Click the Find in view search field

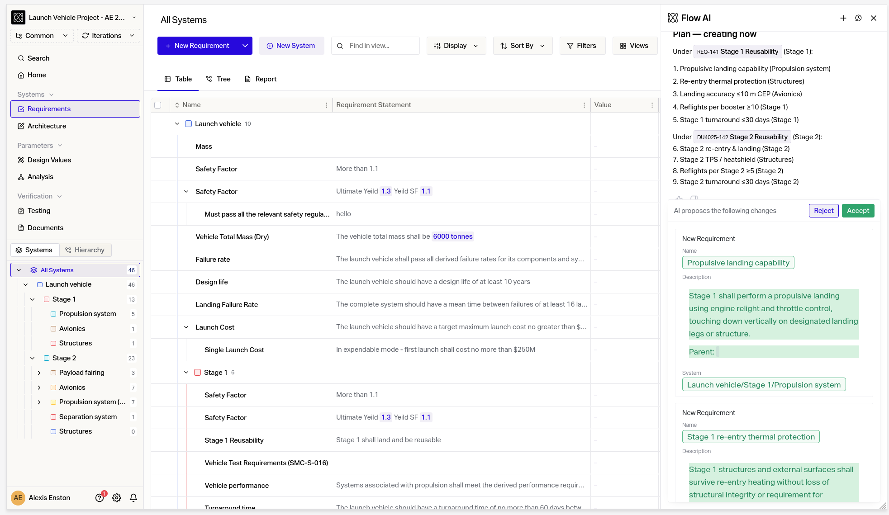coord(376,46)
